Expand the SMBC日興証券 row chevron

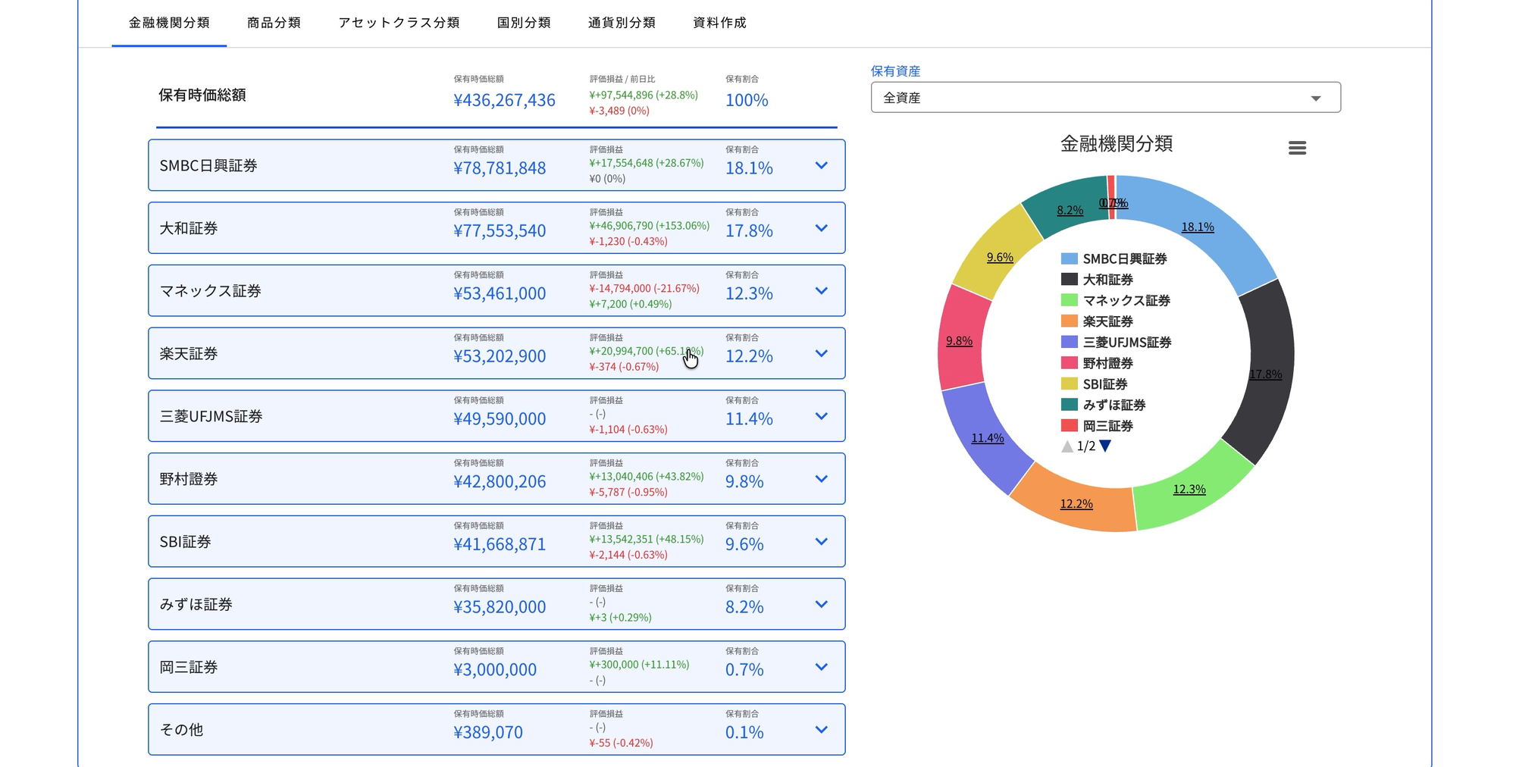point(821,165)
